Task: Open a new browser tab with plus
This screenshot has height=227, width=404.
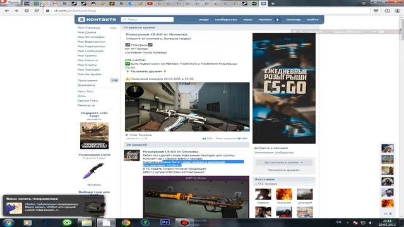Action: 273,4
